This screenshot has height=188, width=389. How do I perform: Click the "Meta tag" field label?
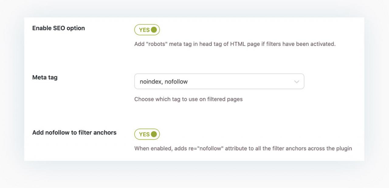(x=45, y=77)
